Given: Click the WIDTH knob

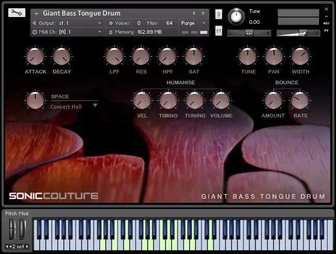Looking at the screenshot, I should (x=300, y=56).
